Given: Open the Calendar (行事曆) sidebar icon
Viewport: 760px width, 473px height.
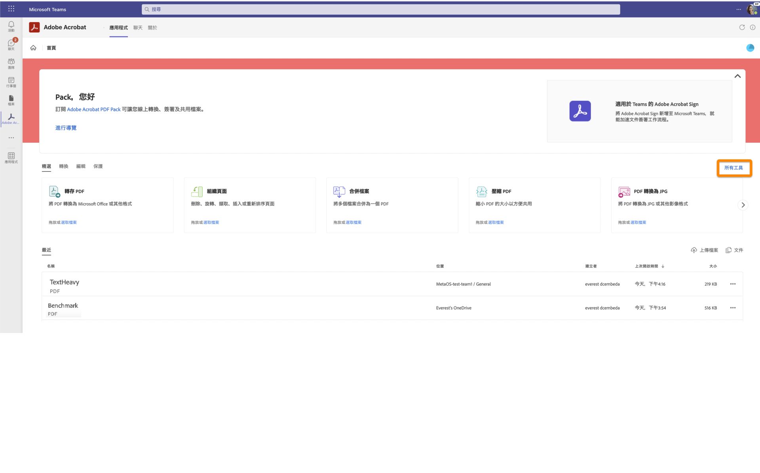Looking at the screenshot, I should coord(11,82).
